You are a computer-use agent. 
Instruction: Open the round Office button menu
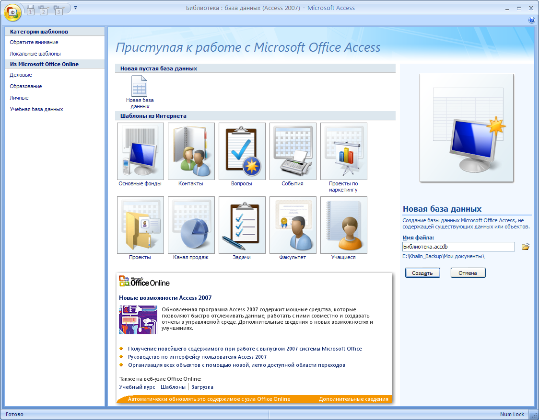13,12
